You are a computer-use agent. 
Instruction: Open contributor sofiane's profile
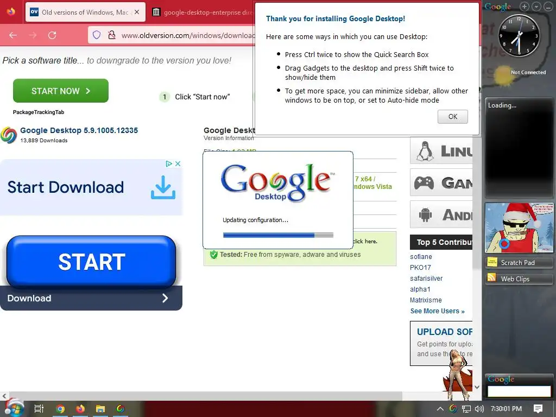(421, 257)
